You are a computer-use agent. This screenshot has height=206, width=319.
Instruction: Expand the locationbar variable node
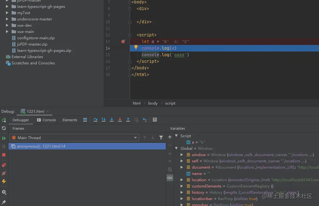(x=182, y=199)
